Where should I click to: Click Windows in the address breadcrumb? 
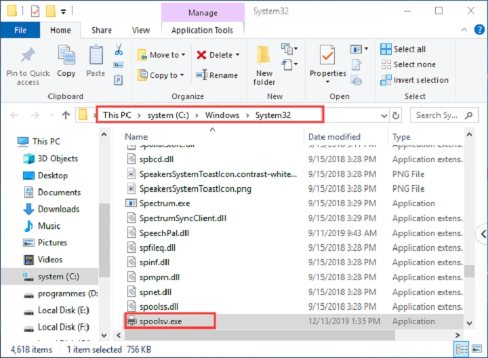click(222, 115)
